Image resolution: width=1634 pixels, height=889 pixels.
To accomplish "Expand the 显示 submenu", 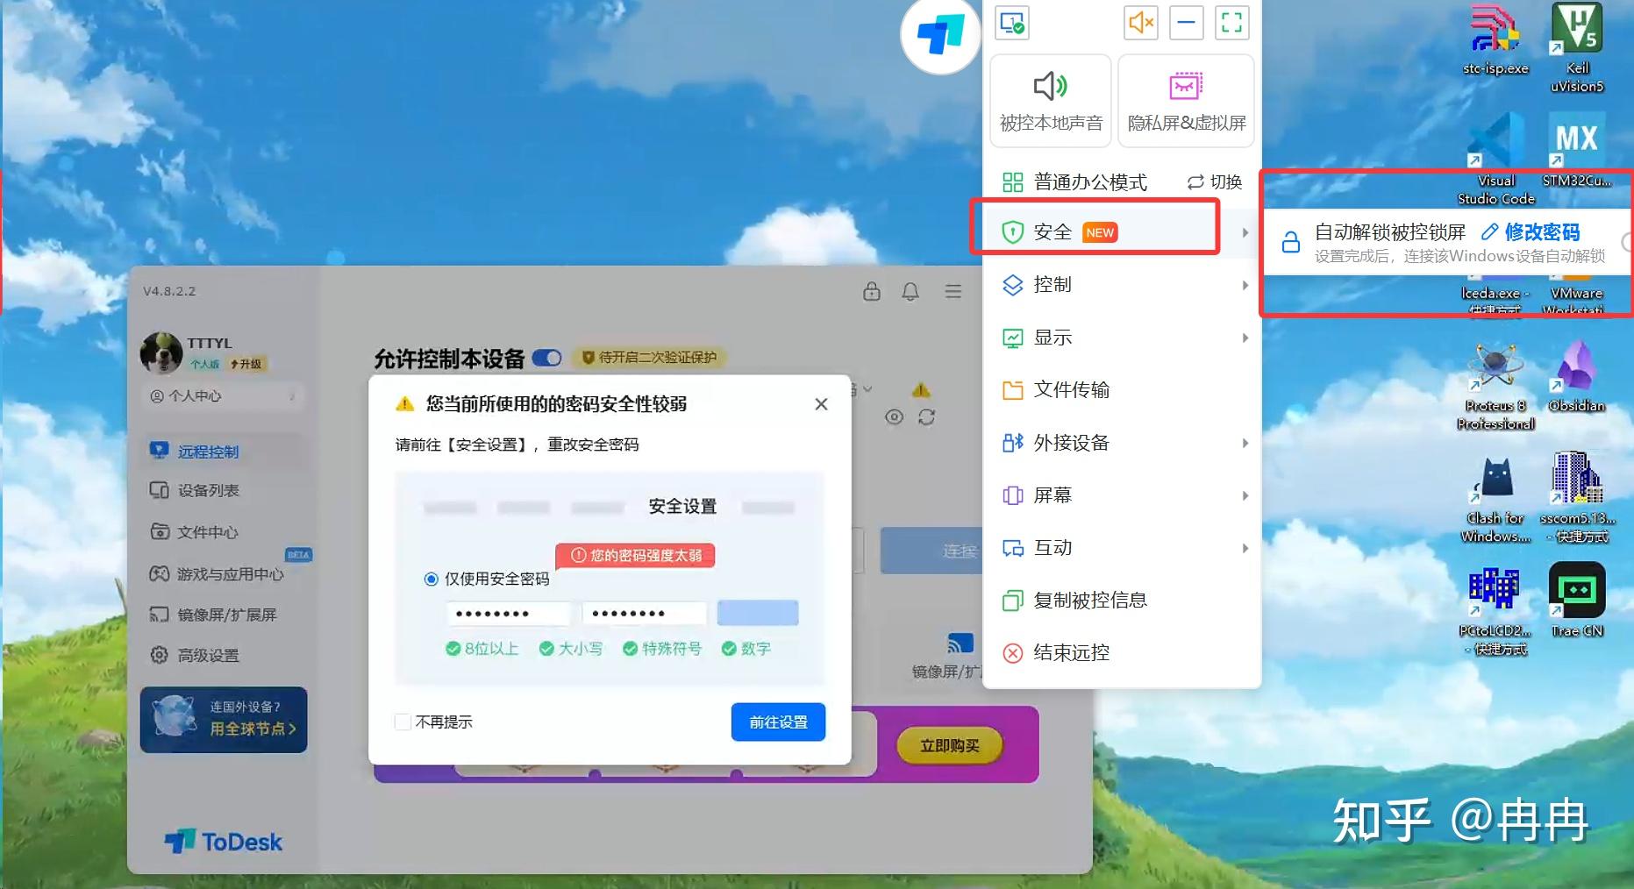I will [1052, 338].
